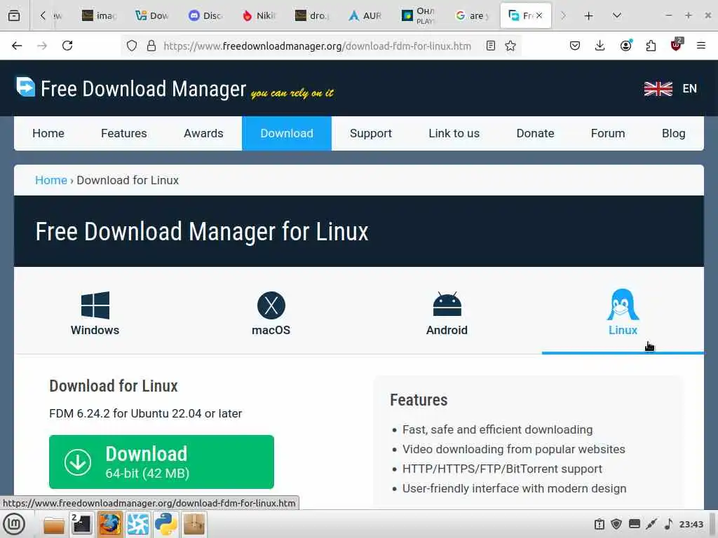This screenshot has height=538, width=718.
Task: Open the Blog navigation item
Action: pos(674,133)
